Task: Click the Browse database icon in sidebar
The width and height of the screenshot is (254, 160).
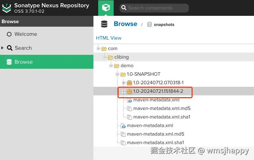Action: pyautogui.click(x=9, y=62)
